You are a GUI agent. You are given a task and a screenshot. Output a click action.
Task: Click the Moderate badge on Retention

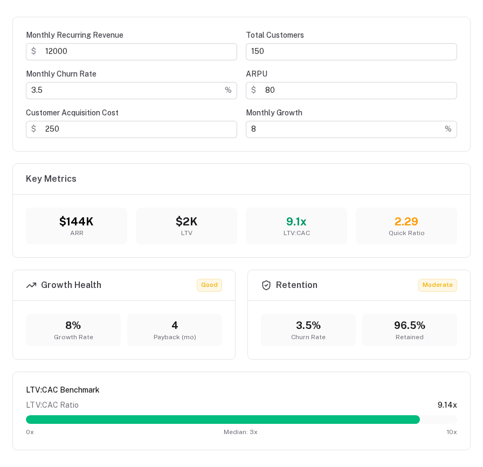coord(437,285)
